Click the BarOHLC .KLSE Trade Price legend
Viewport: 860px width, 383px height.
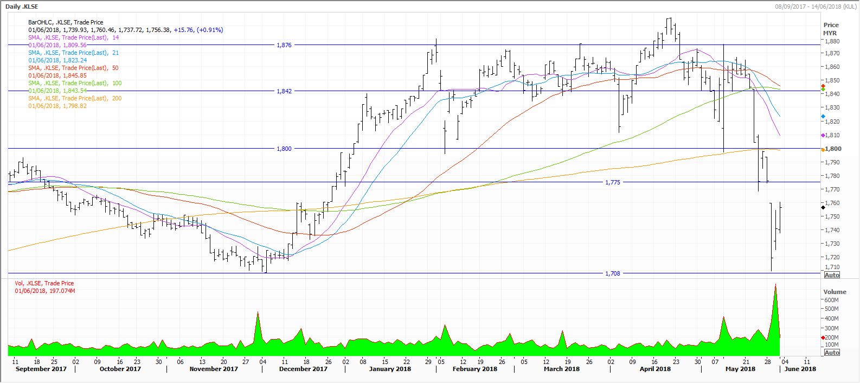coord(66,23)
